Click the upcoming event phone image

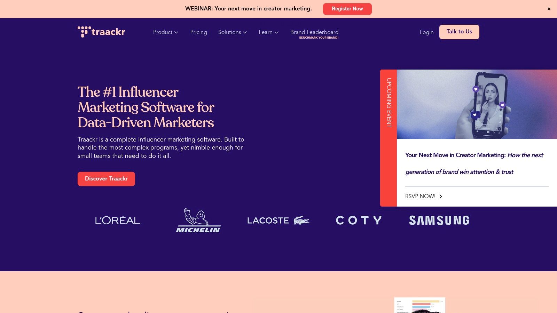[477, 104]
